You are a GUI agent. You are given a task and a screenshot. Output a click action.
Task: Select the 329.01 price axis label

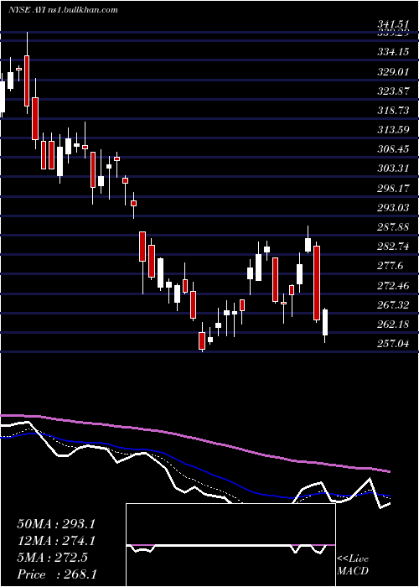coord(393,71)
